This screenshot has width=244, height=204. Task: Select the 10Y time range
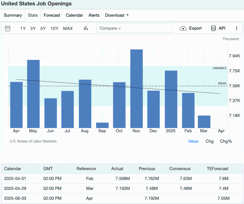click(x=54, y=28)
